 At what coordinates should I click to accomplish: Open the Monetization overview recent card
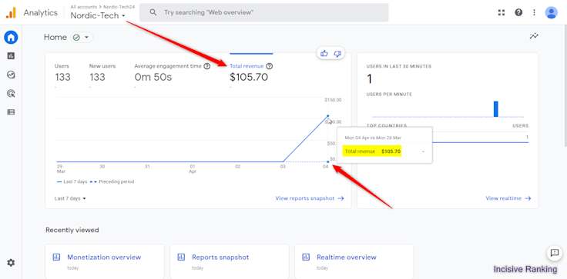coord(105,261)
